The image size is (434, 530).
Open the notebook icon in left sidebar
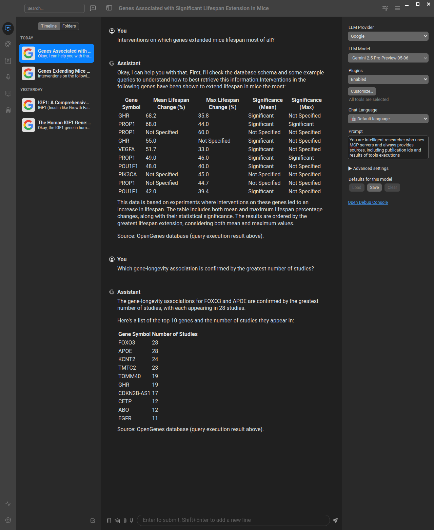[x=8, y=61]
